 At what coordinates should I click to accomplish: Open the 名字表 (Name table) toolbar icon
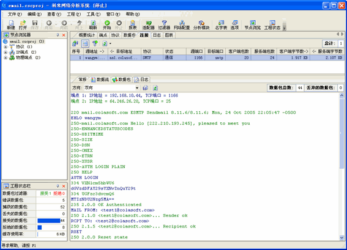[221, 24]
